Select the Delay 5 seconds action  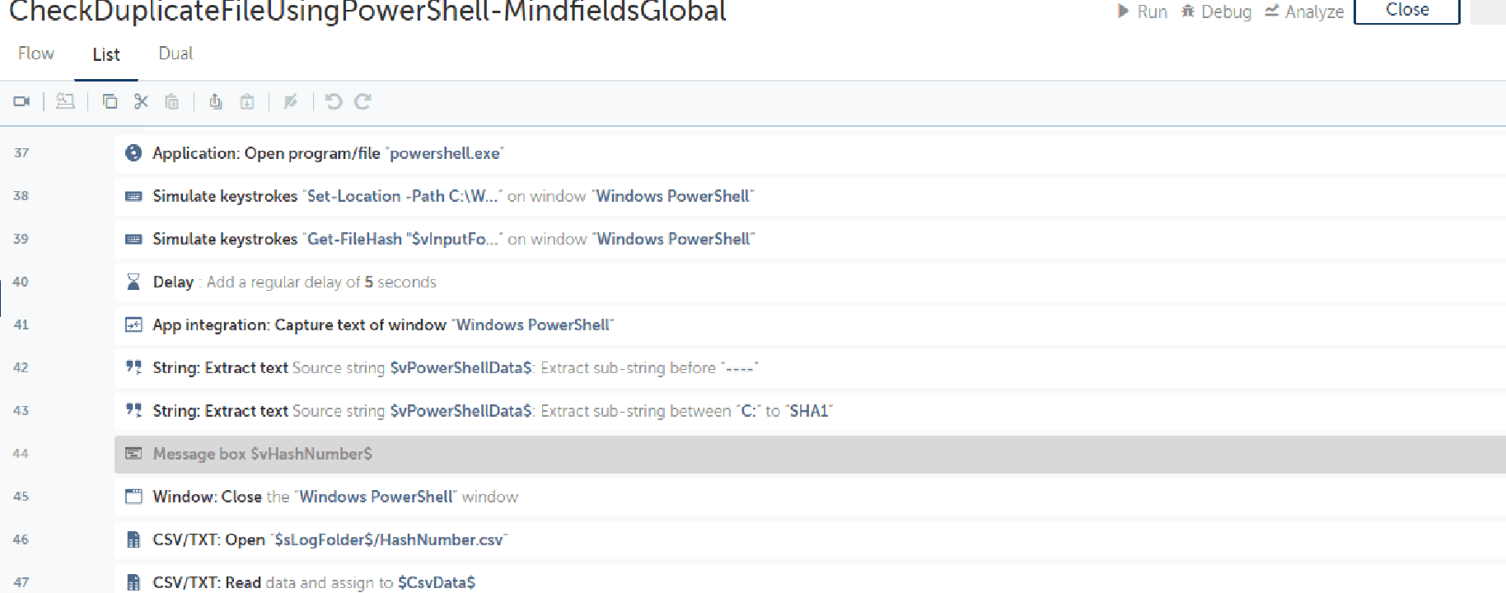tap(810, 282)
